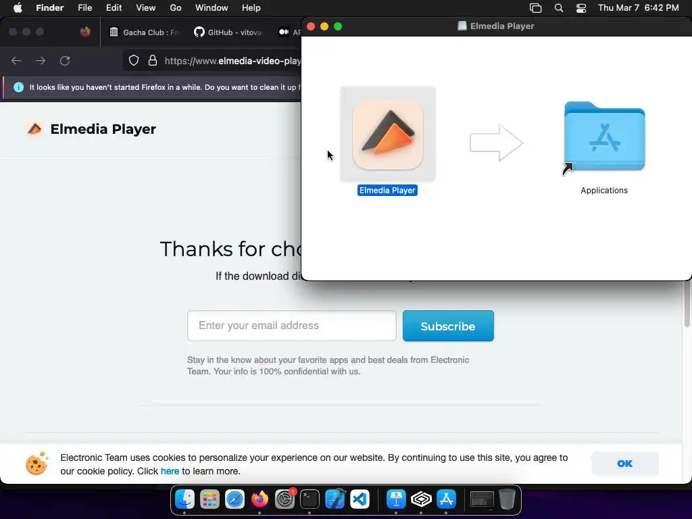Launch Xcode from the Dock
The height and width of the screenshot is (519, 692).
tap(335, 499)
